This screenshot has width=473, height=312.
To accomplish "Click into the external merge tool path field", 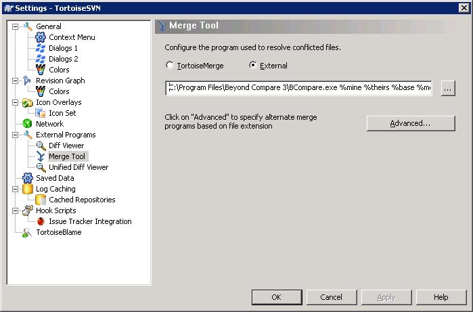I will (298, 88).
